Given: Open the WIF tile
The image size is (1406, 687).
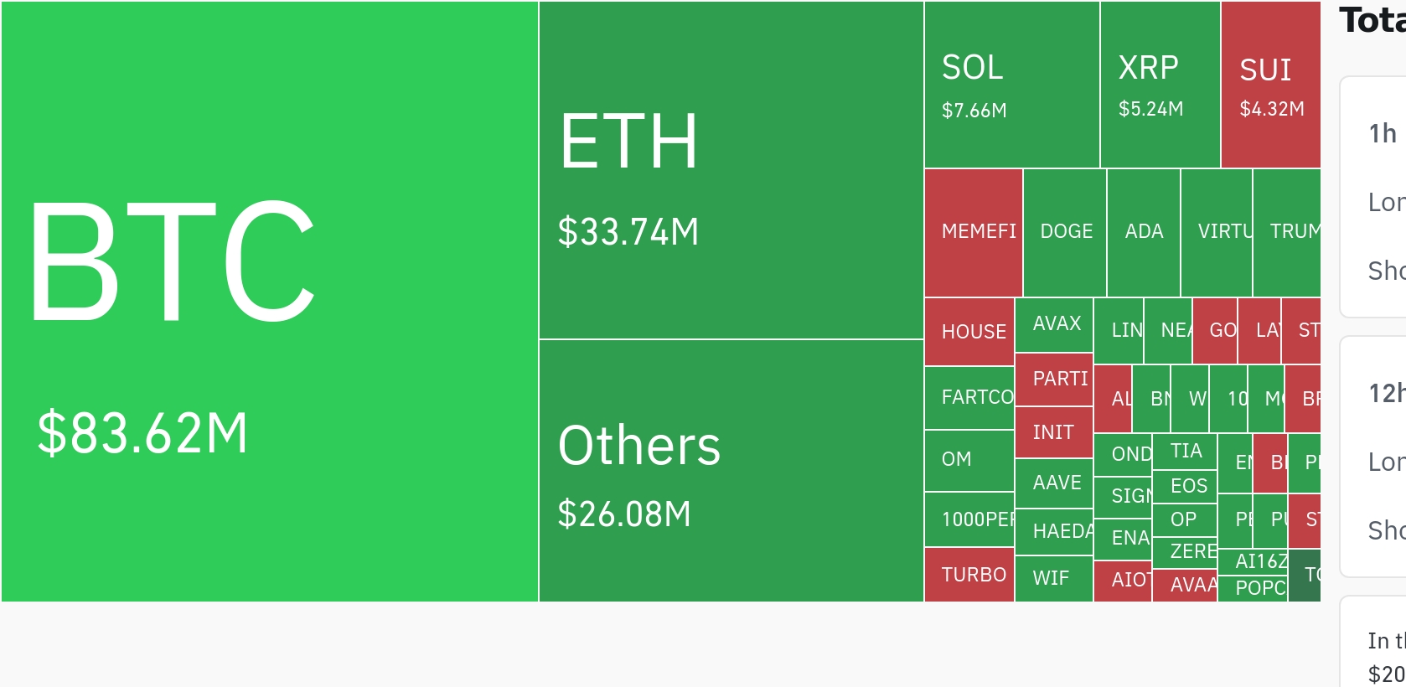Looking at the screenshot, I should [1054, 579].
